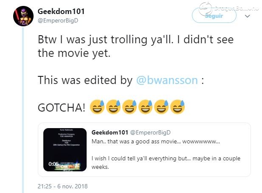Image resolution: width=262 pixels, height=193 pixels.
Task: Open Geekdom101's profile avatar
Action: (23, 16)
